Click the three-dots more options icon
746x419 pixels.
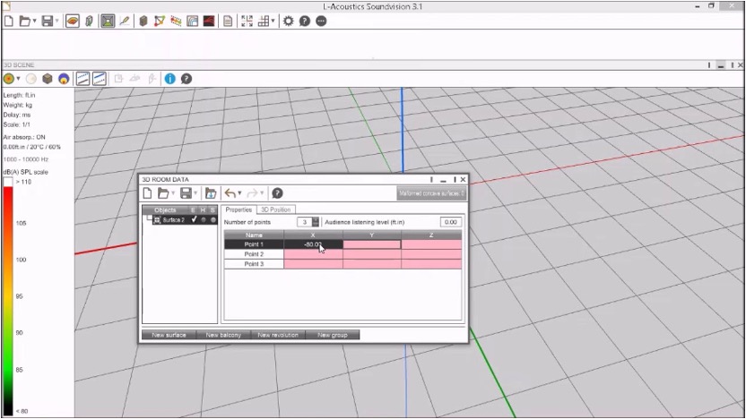tap(321, 21)
